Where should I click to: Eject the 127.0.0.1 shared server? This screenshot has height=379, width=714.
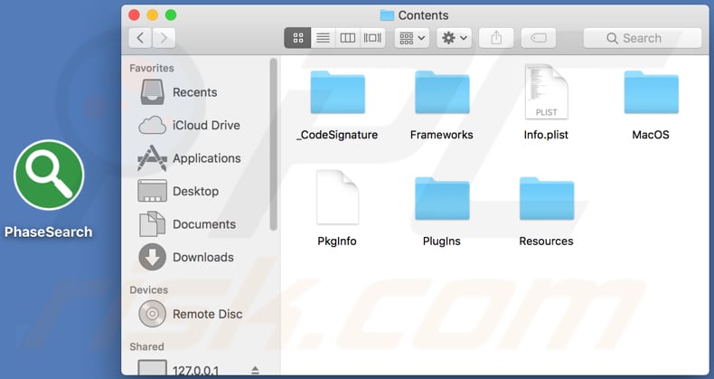255,370
